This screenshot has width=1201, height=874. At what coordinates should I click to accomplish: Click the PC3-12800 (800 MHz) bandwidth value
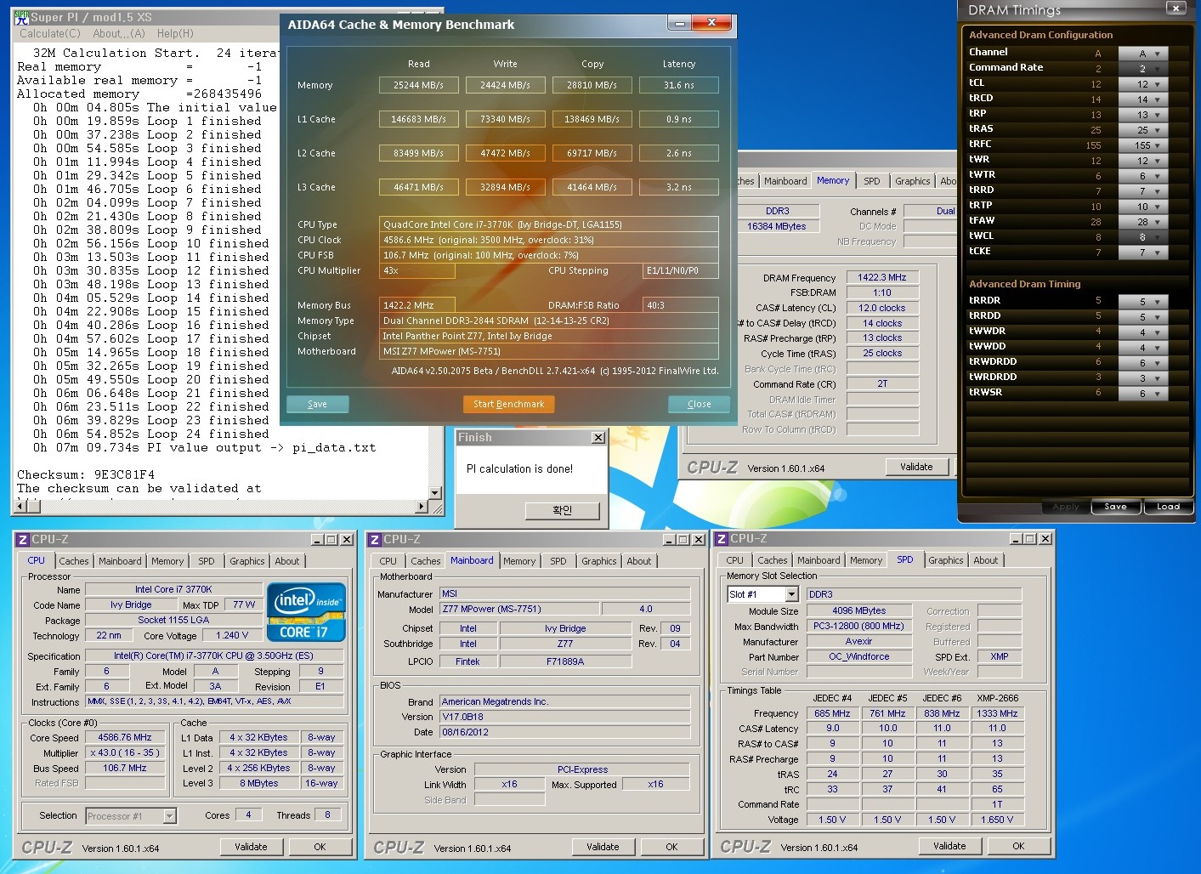(858, 626)
